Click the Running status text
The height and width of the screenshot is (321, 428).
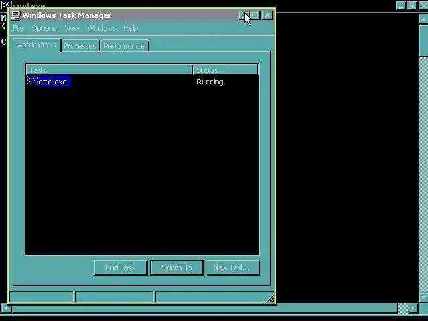[209, 82]
